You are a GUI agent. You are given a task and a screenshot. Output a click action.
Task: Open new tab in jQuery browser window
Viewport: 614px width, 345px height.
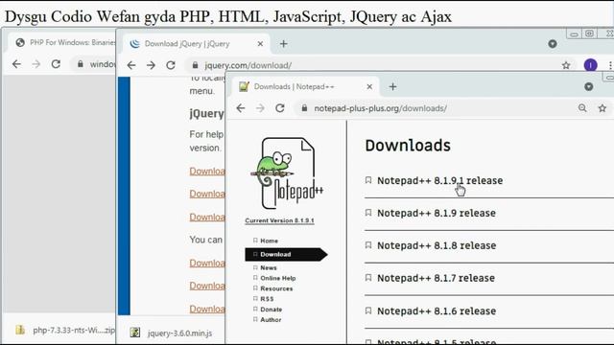tap(284, 44)
